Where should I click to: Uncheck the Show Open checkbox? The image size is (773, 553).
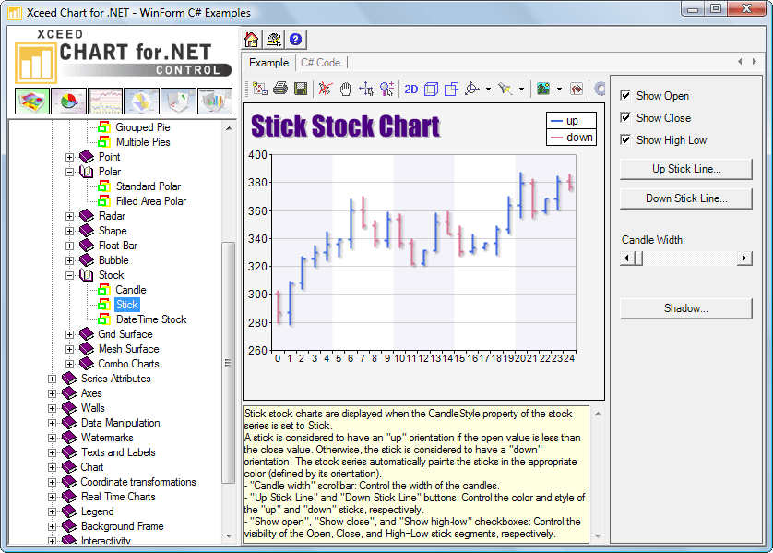pos(625,96)
